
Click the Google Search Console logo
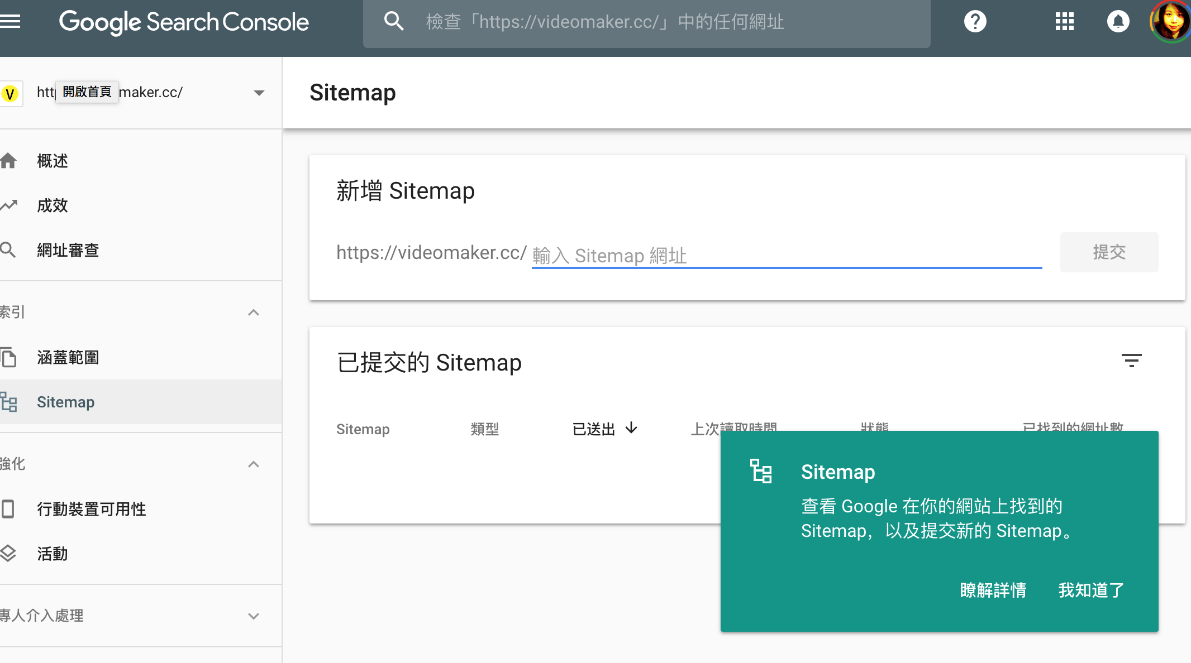coord(184,22)
